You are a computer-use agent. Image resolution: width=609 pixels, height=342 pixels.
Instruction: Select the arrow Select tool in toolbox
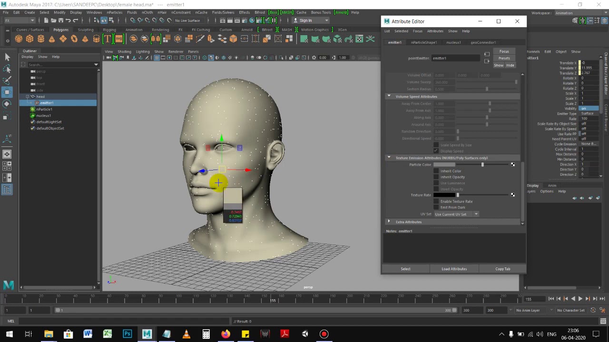[7, 57]
